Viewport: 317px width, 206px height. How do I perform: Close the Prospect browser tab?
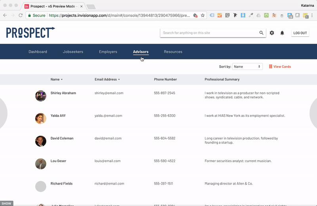tap(81, 6)
